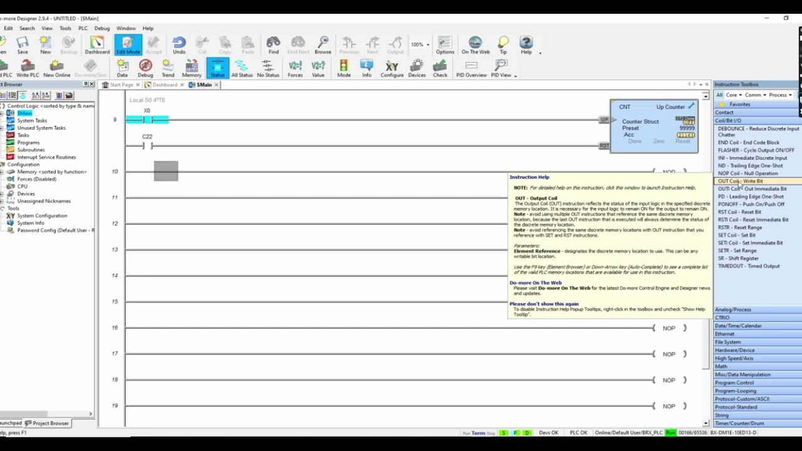Open the Dashboard from the toolbar
Screen dimensions: 802x451
coord(96,45)
